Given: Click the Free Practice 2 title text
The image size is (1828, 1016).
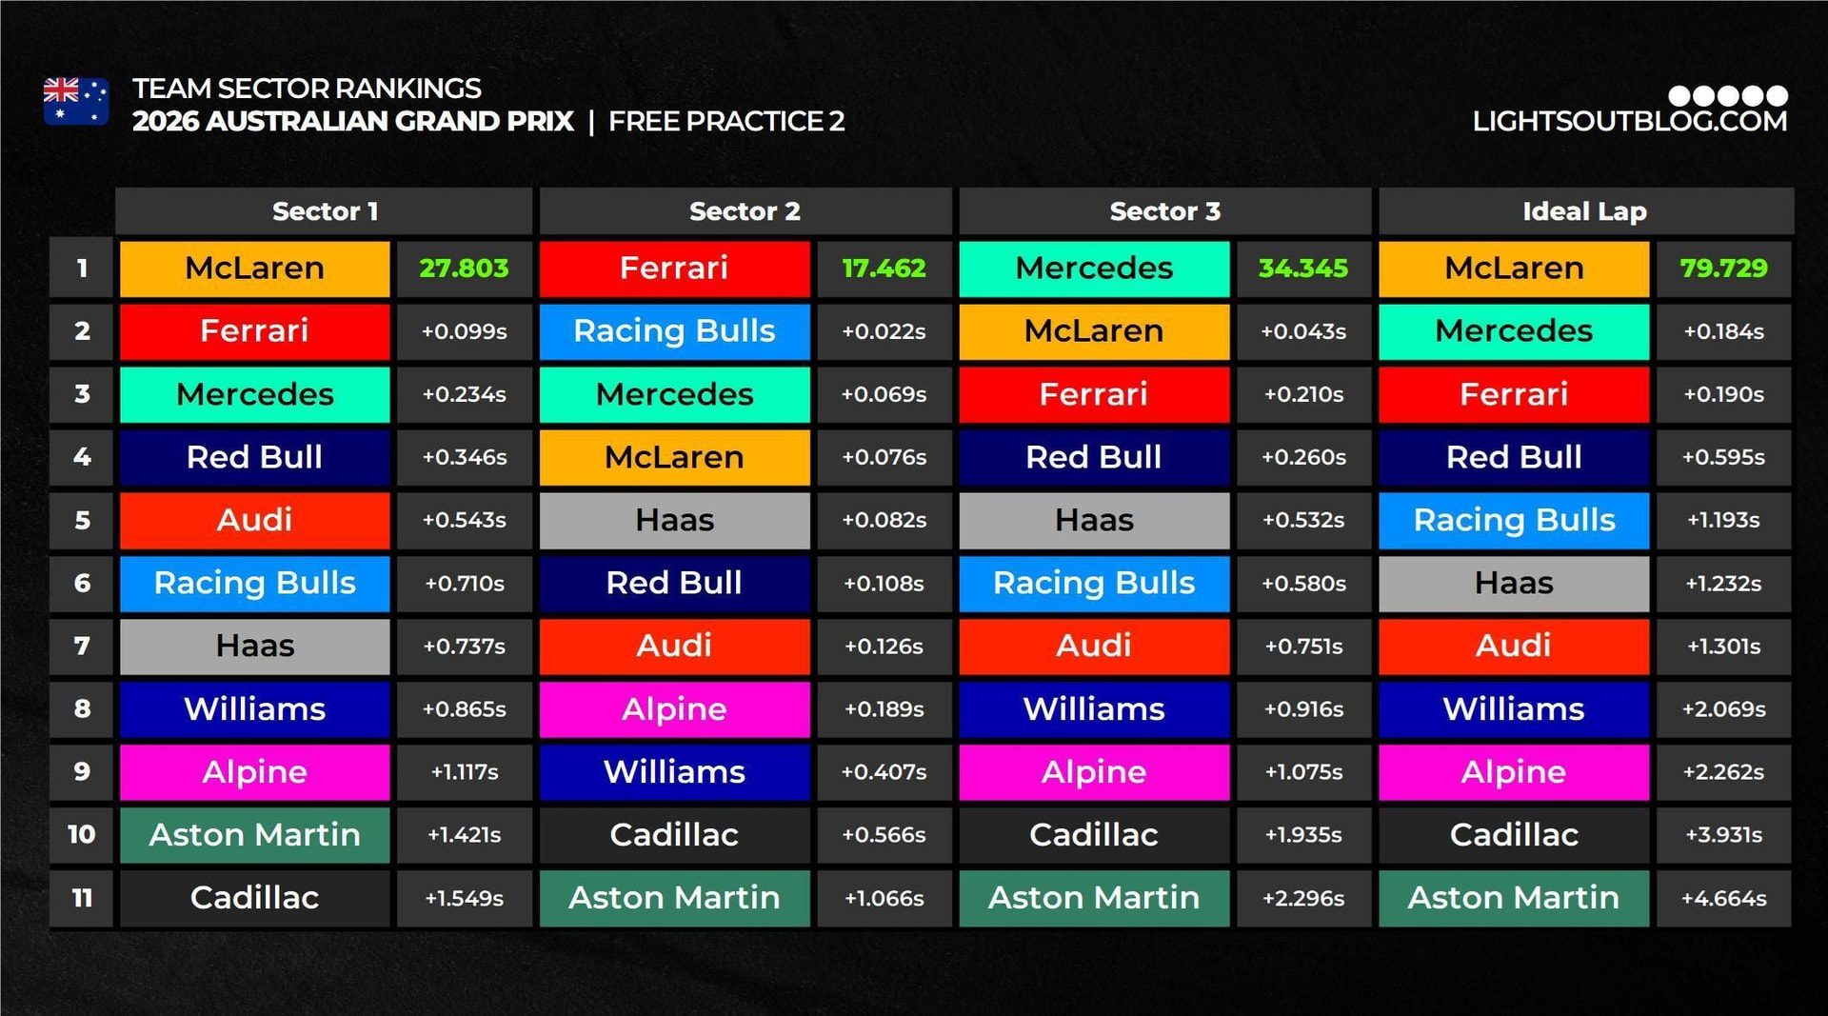Looking at the screenshot, I should (726, 122).
